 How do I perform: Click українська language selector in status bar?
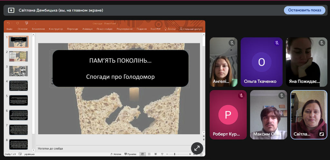(29, 154)
